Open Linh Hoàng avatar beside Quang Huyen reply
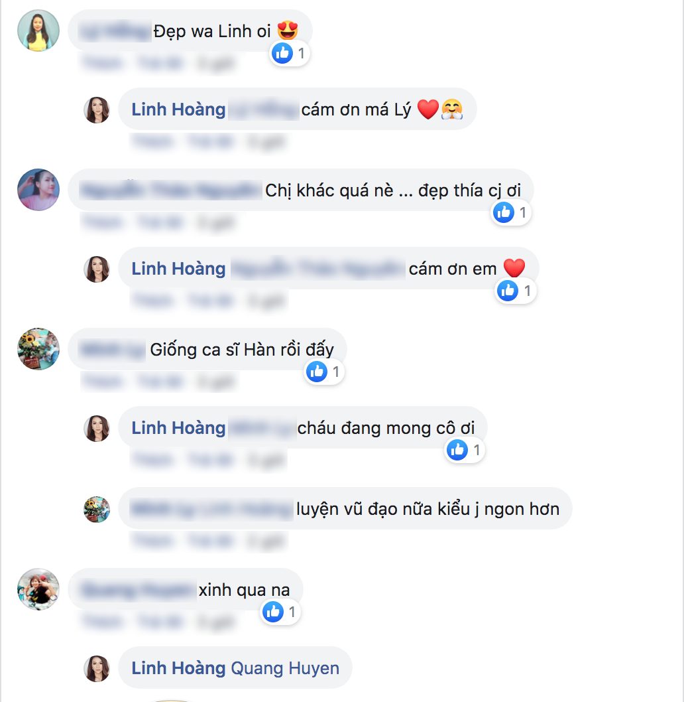Image resolution: width=684 pixels, height=702 pixels. 97,668
